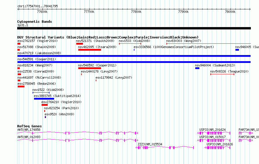The height and width of the screenshot is (164, 259).
Task: Click the red nsv508326 loss span line
Action: tap(222, 74)
